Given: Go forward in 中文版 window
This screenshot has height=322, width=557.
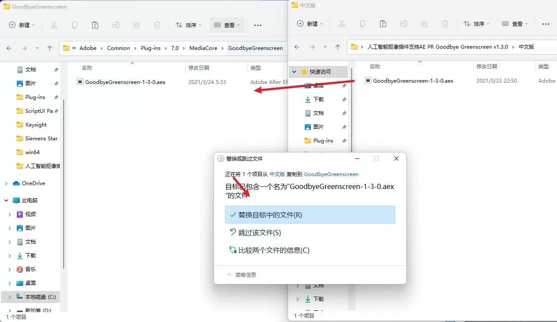Looking at the screenshot, I should (312, 47).
